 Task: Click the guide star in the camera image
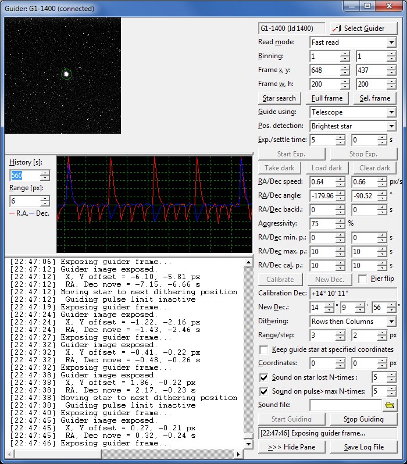tap(66, 74)
